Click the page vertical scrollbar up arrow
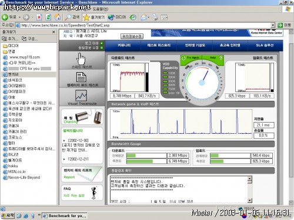The width and height of the screenshot is (294, 220). (x=291, y=32)
